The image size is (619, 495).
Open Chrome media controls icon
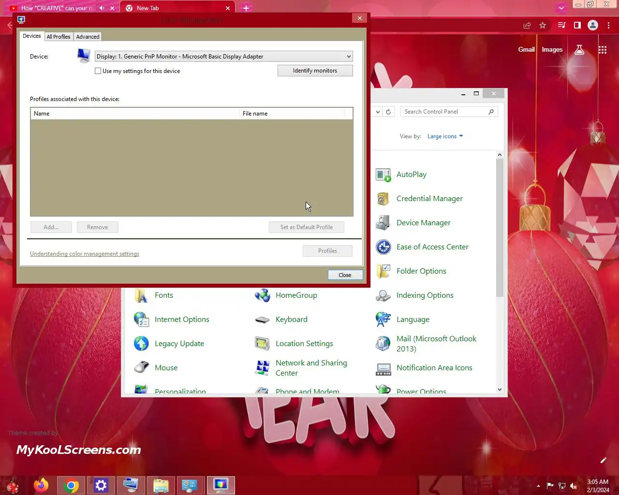561,25
